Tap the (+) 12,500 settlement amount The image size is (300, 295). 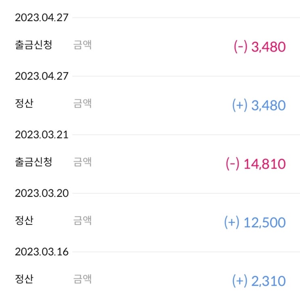pyautogui.click(x=255, y=222)
